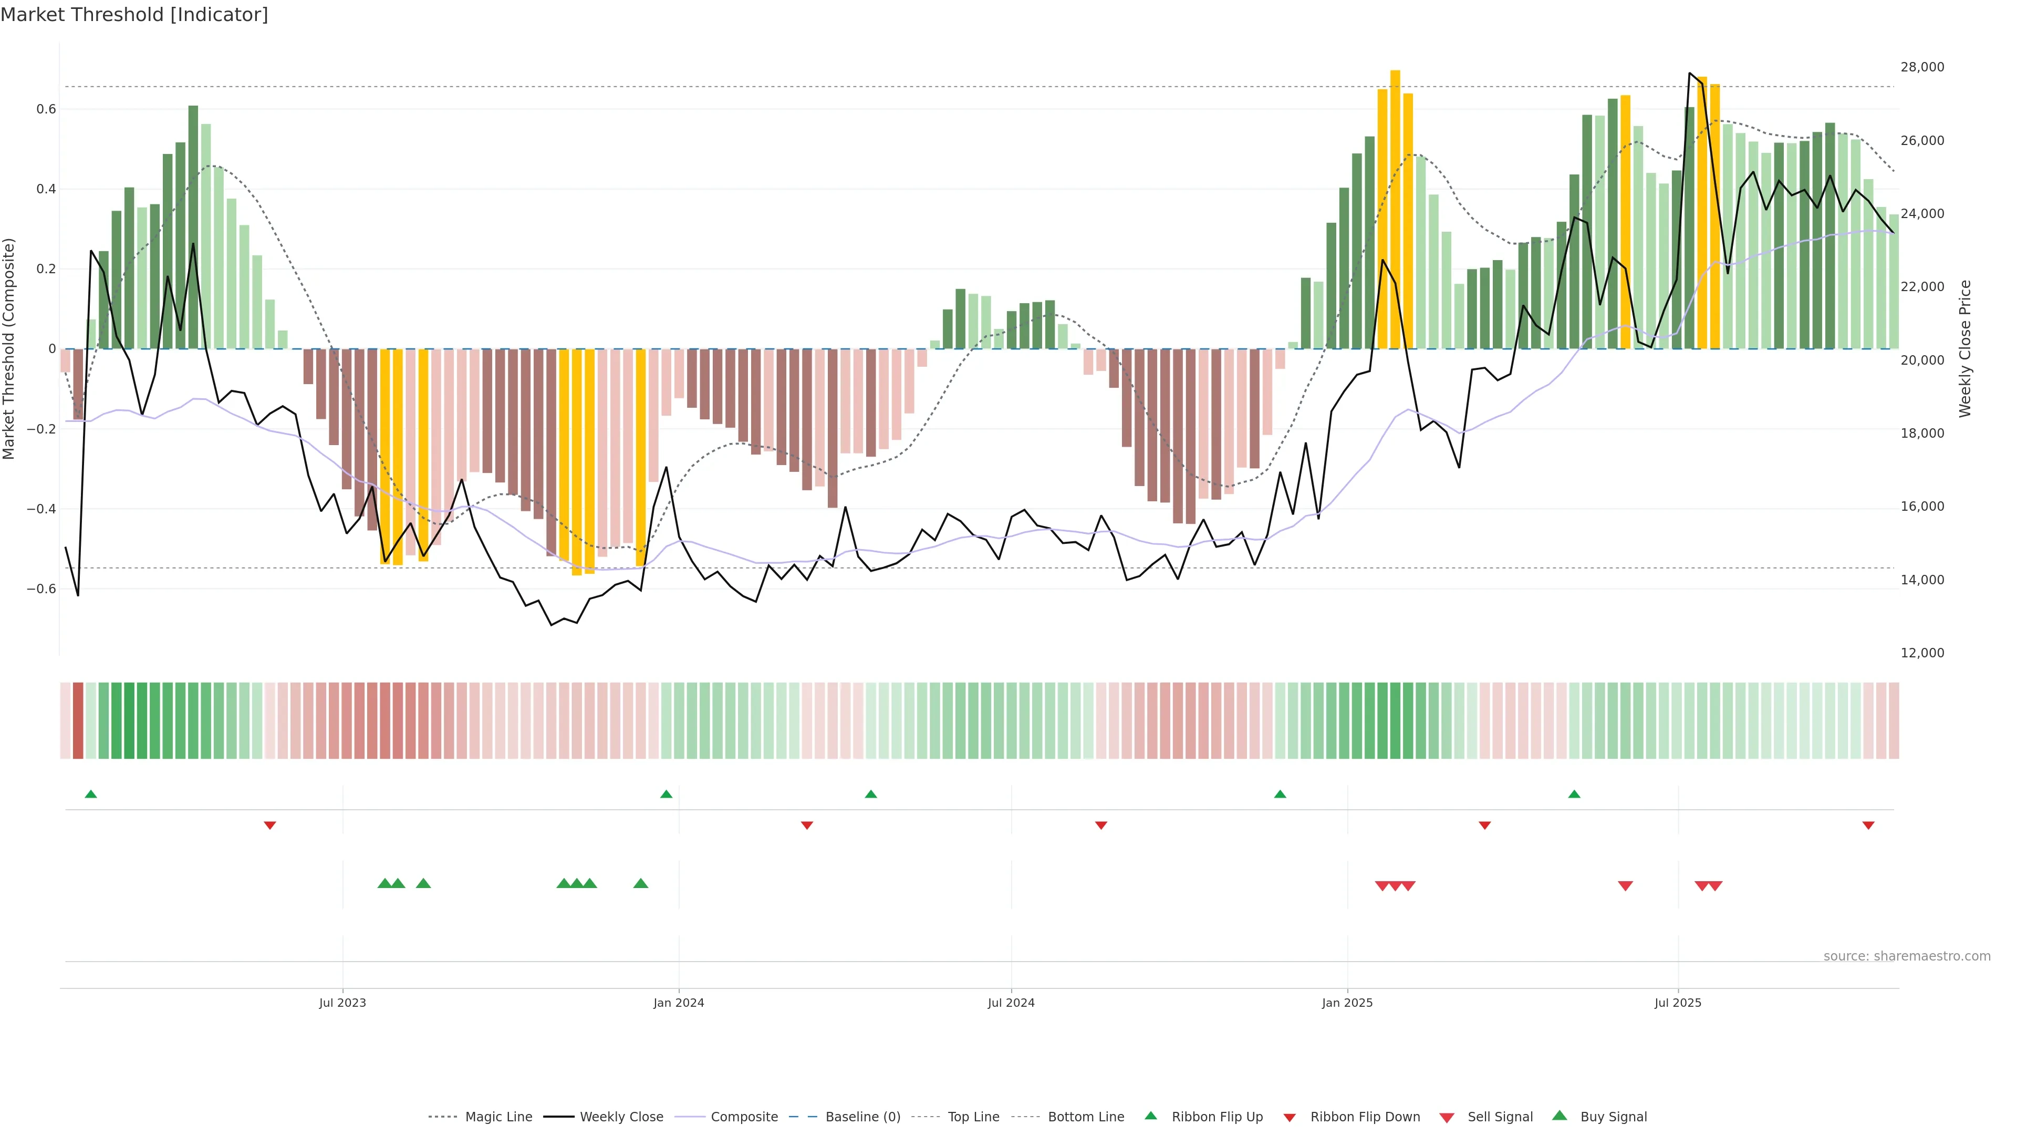The height and width of the screenshot is (1135, 2017).
Task: Click the Jan 2024 x-axis label
Action: pos(679,1003)
